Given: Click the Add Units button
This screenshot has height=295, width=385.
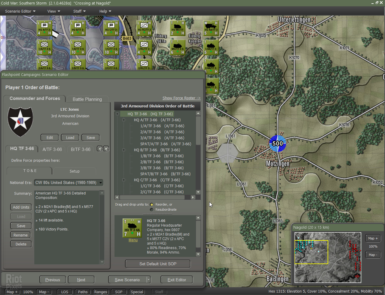Looking at the screenshot, I should (x=21, y=207).
